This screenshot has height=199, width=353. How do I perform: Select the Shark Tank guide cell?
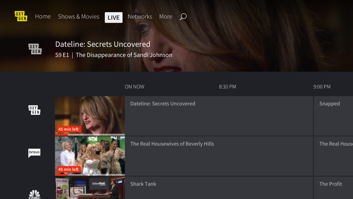pos(219,188)
